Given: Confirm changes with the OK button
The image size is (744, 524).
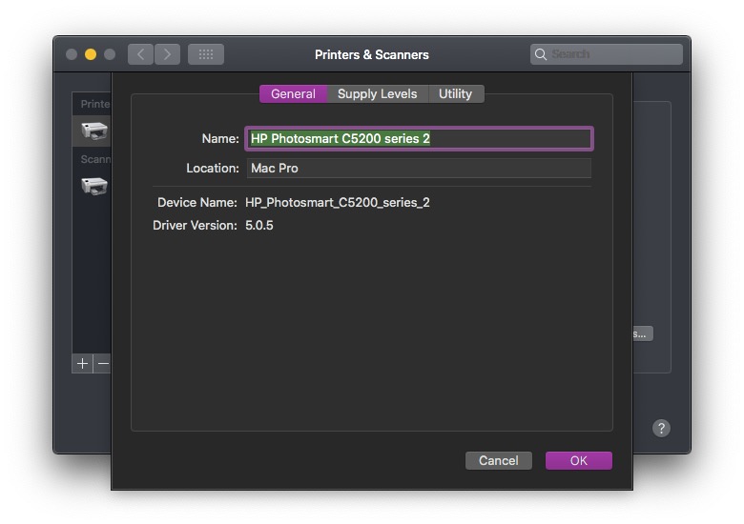Looking at the screenshot, I should coord(578,460).
